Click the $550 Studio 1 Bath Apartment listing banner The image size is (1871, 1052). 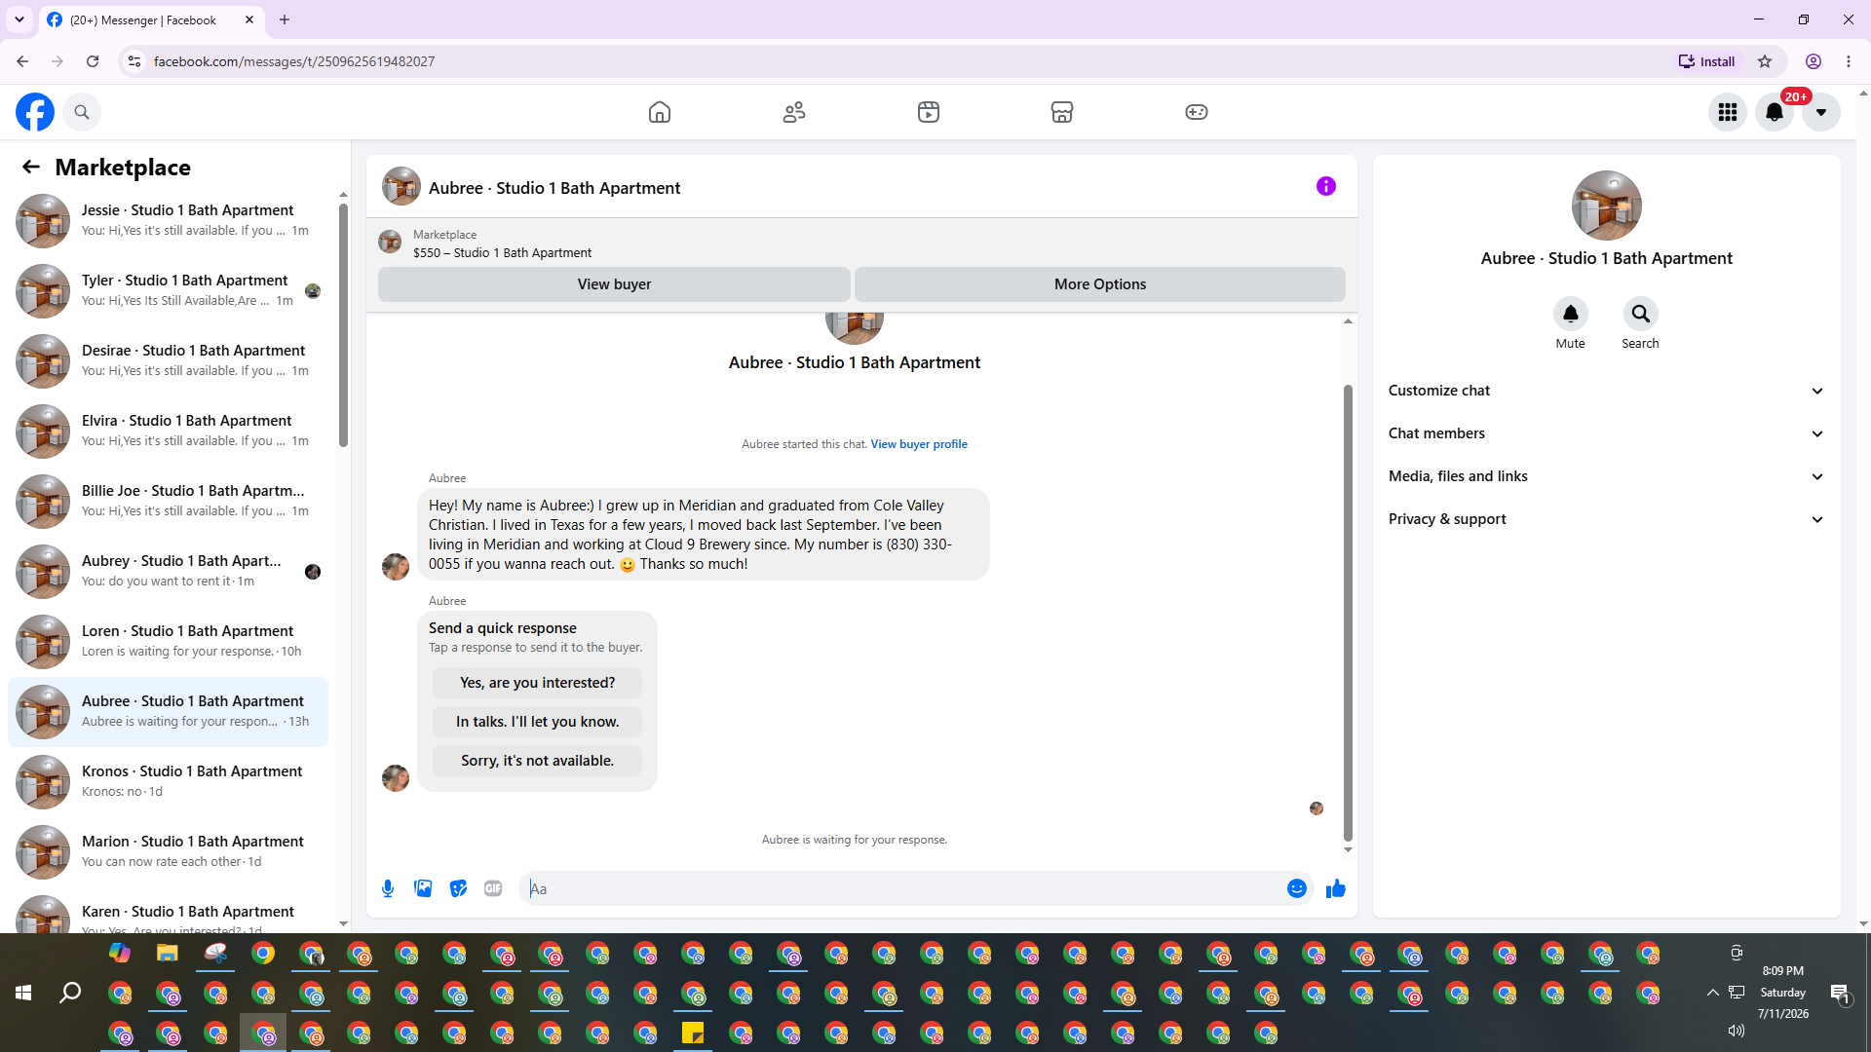861,243
